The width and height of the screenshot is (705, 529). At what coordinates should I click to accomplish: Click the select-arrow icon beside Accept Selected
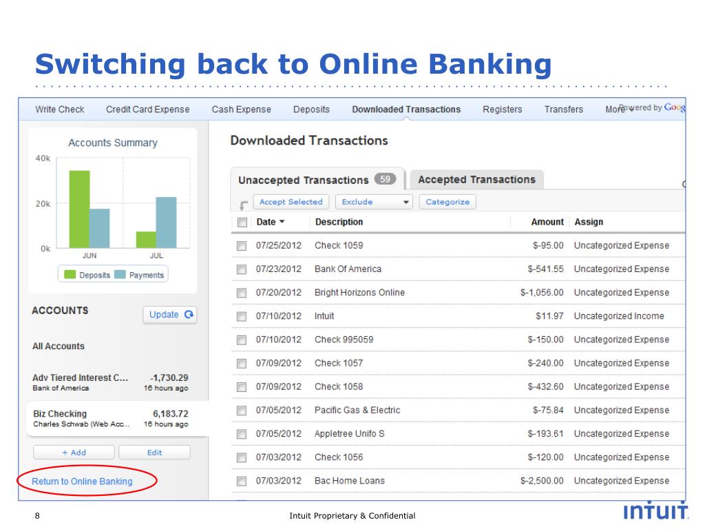pyautogui.click(x=243, y=205)
